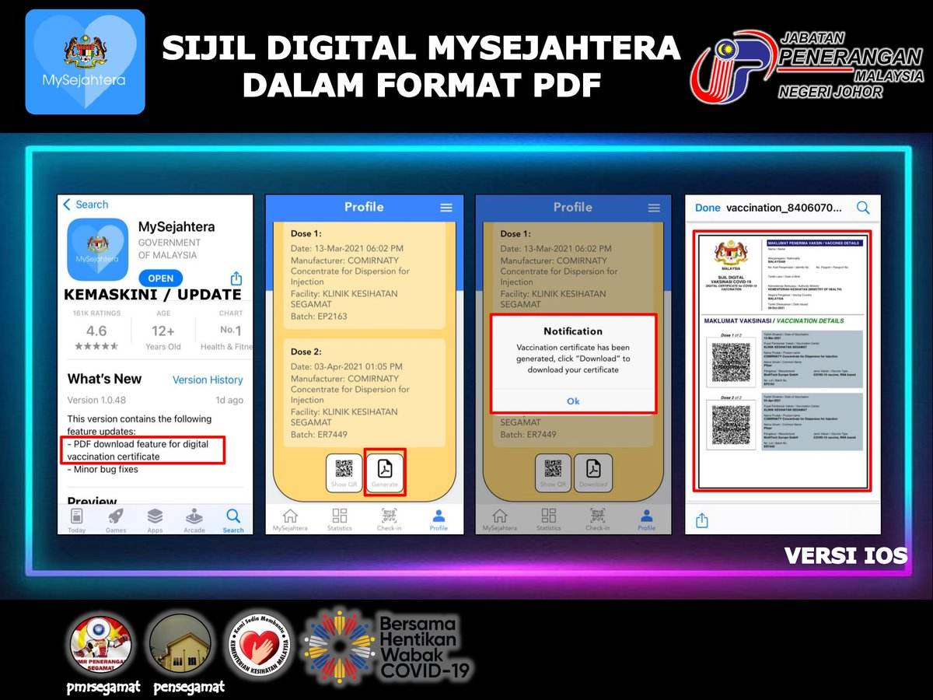Screen dimensions: 933x700
Task: Tap MySejahtera app icon in App Store listing
Action: click(x=98, y=249)
